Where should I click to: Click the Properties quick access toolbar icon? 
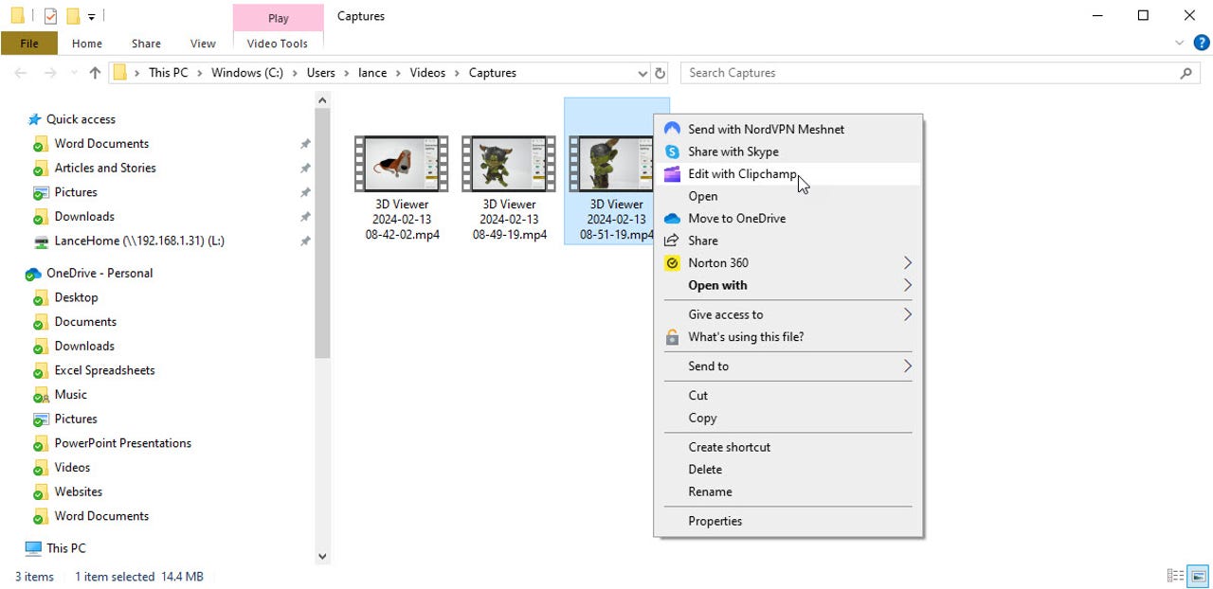tap(50, 15)
